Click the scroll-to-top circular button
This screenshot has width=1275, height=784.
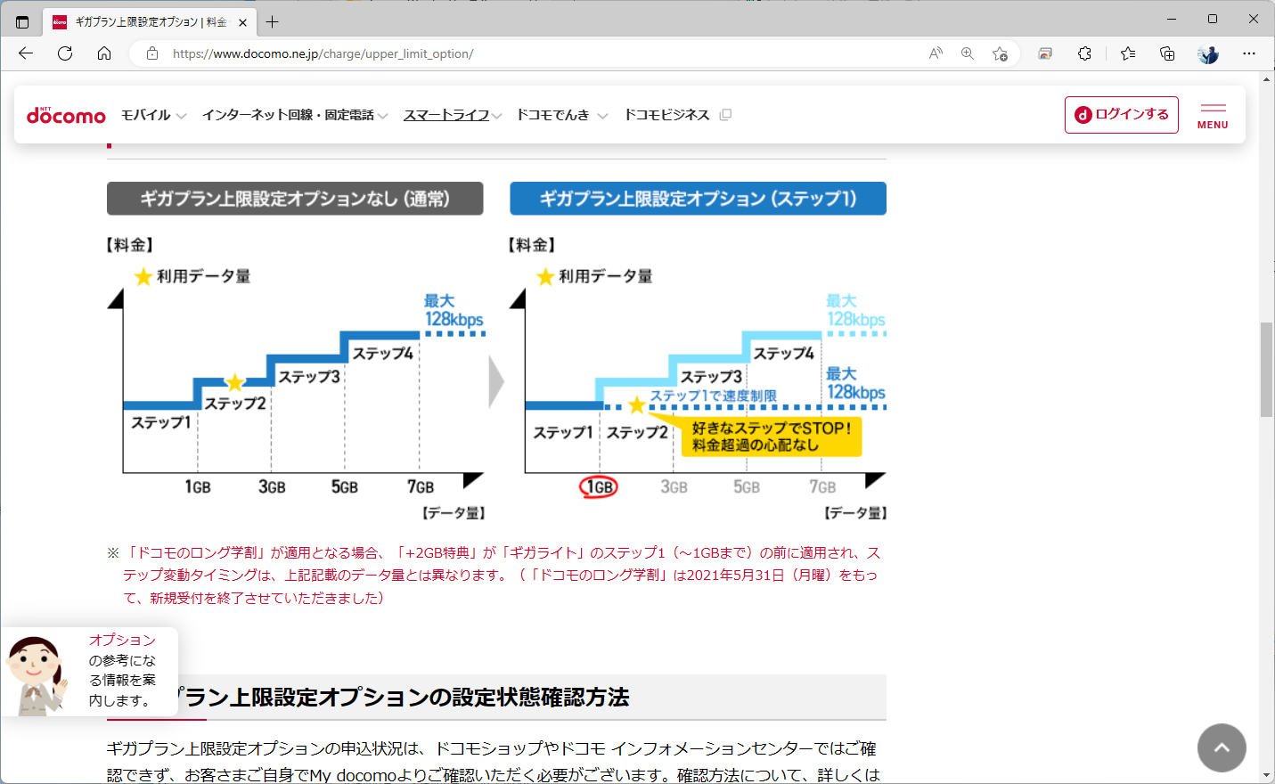(x=1222, y=747)
